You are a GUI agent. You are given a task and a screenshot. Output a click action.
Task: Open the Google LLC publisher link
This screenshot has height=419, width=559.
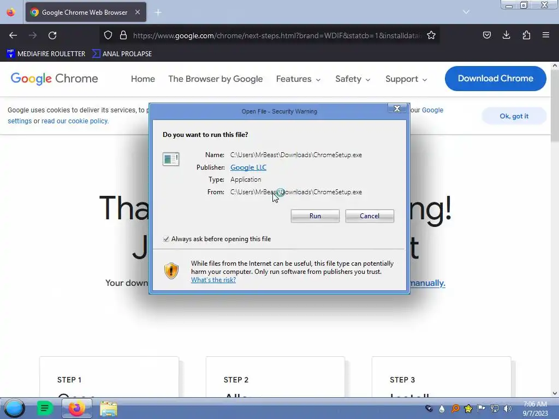(x=248, y=167)
